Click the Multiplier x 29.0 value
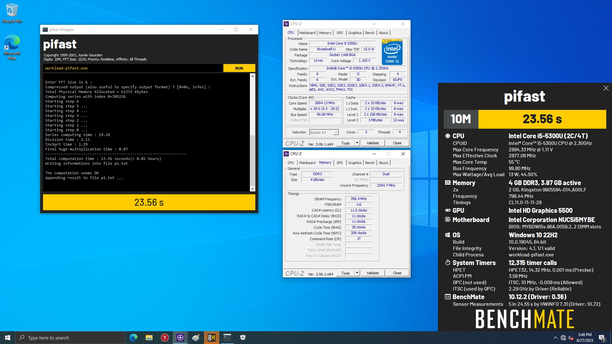This screenshot has width=612, height=344. coord(325,109)
